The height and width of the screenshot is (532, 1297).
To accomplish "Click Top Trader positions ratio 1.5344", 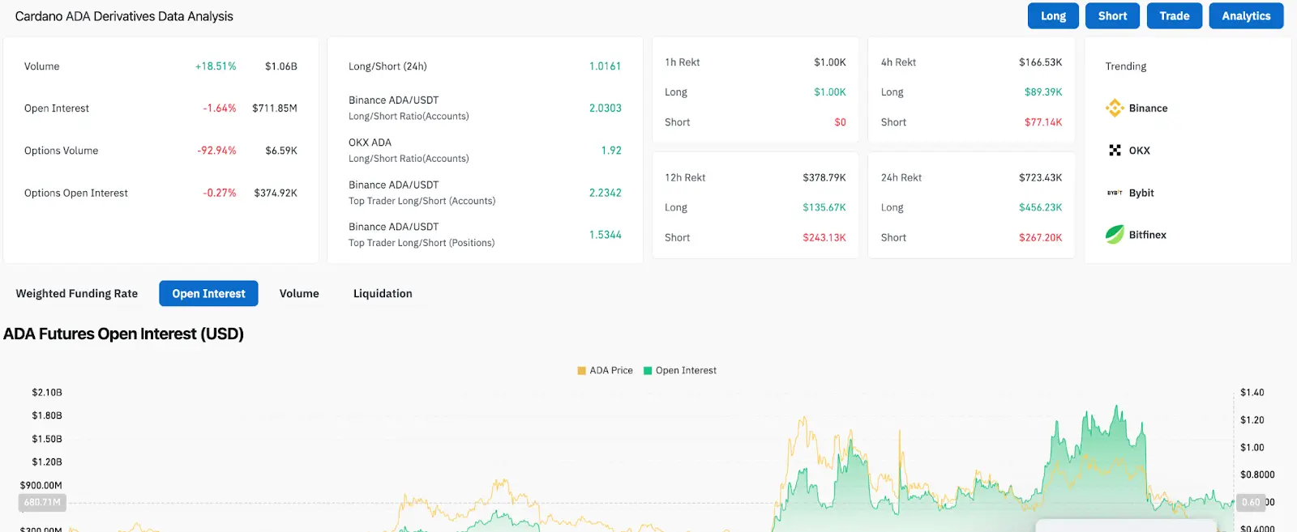I will pyautogui.click(x=606, y=235).
